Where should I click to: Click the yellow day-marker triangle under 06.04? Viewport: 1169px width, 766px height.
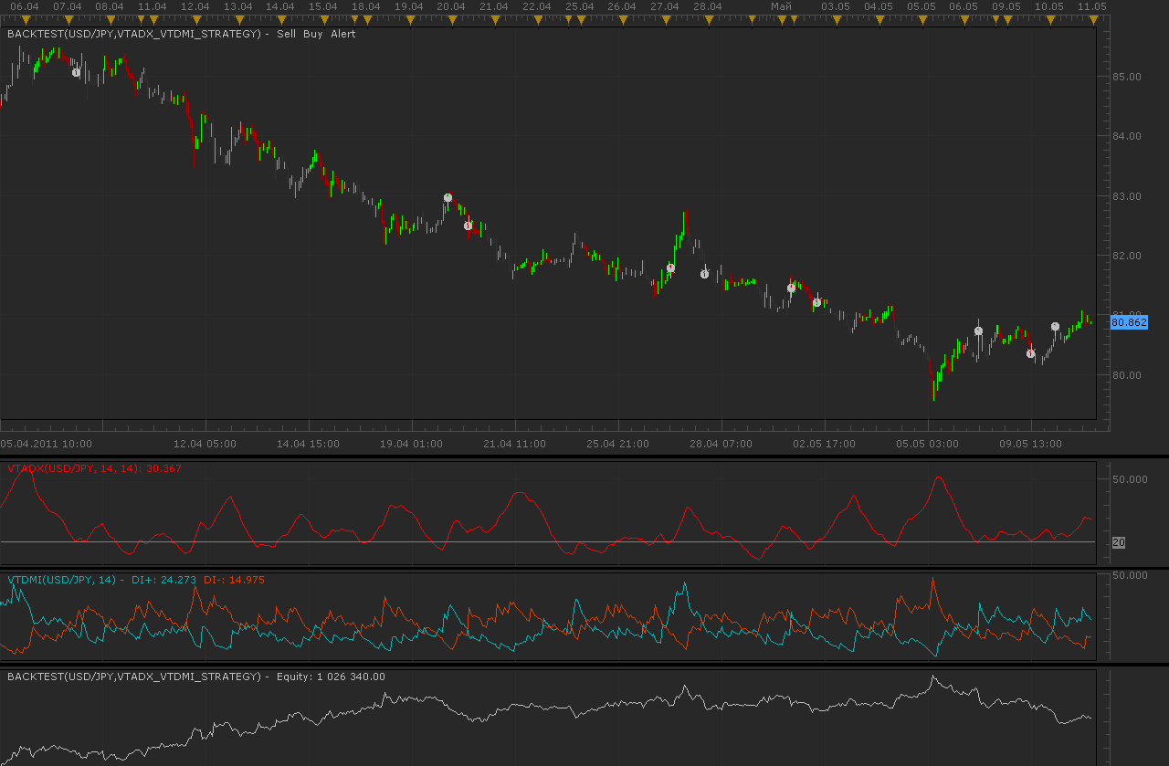tap(25, 18)
